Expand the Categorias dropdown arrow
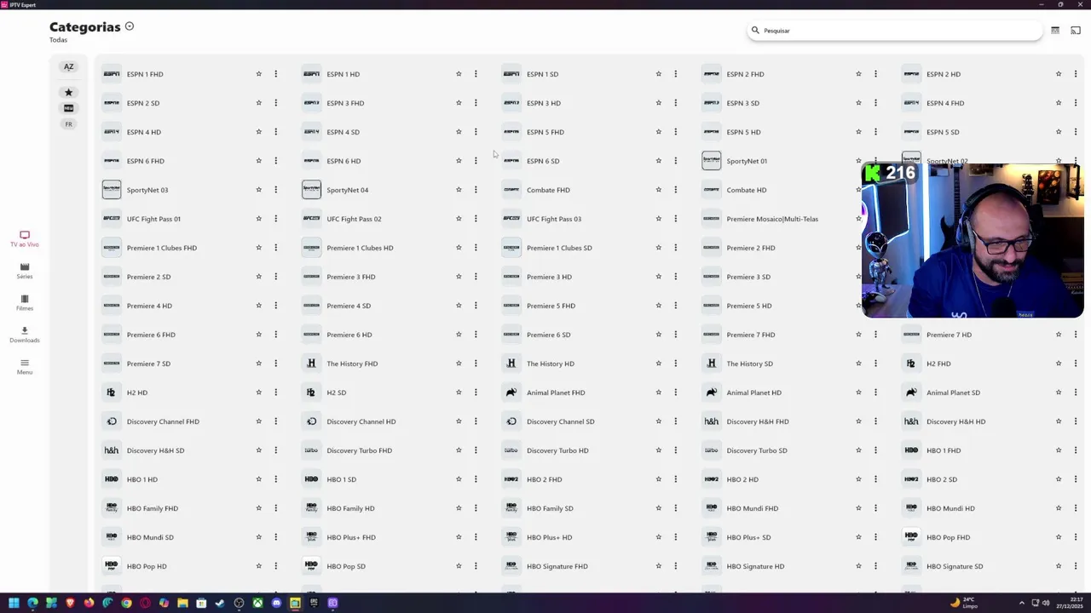The width and height of the screenshot is (1091, 613). tap(130, 26)
